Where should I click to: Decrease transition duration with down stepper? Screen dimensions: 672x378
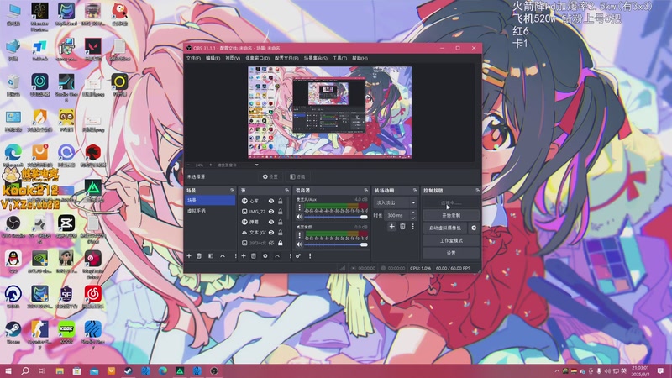pyautogui.click(x=413, y=218)
